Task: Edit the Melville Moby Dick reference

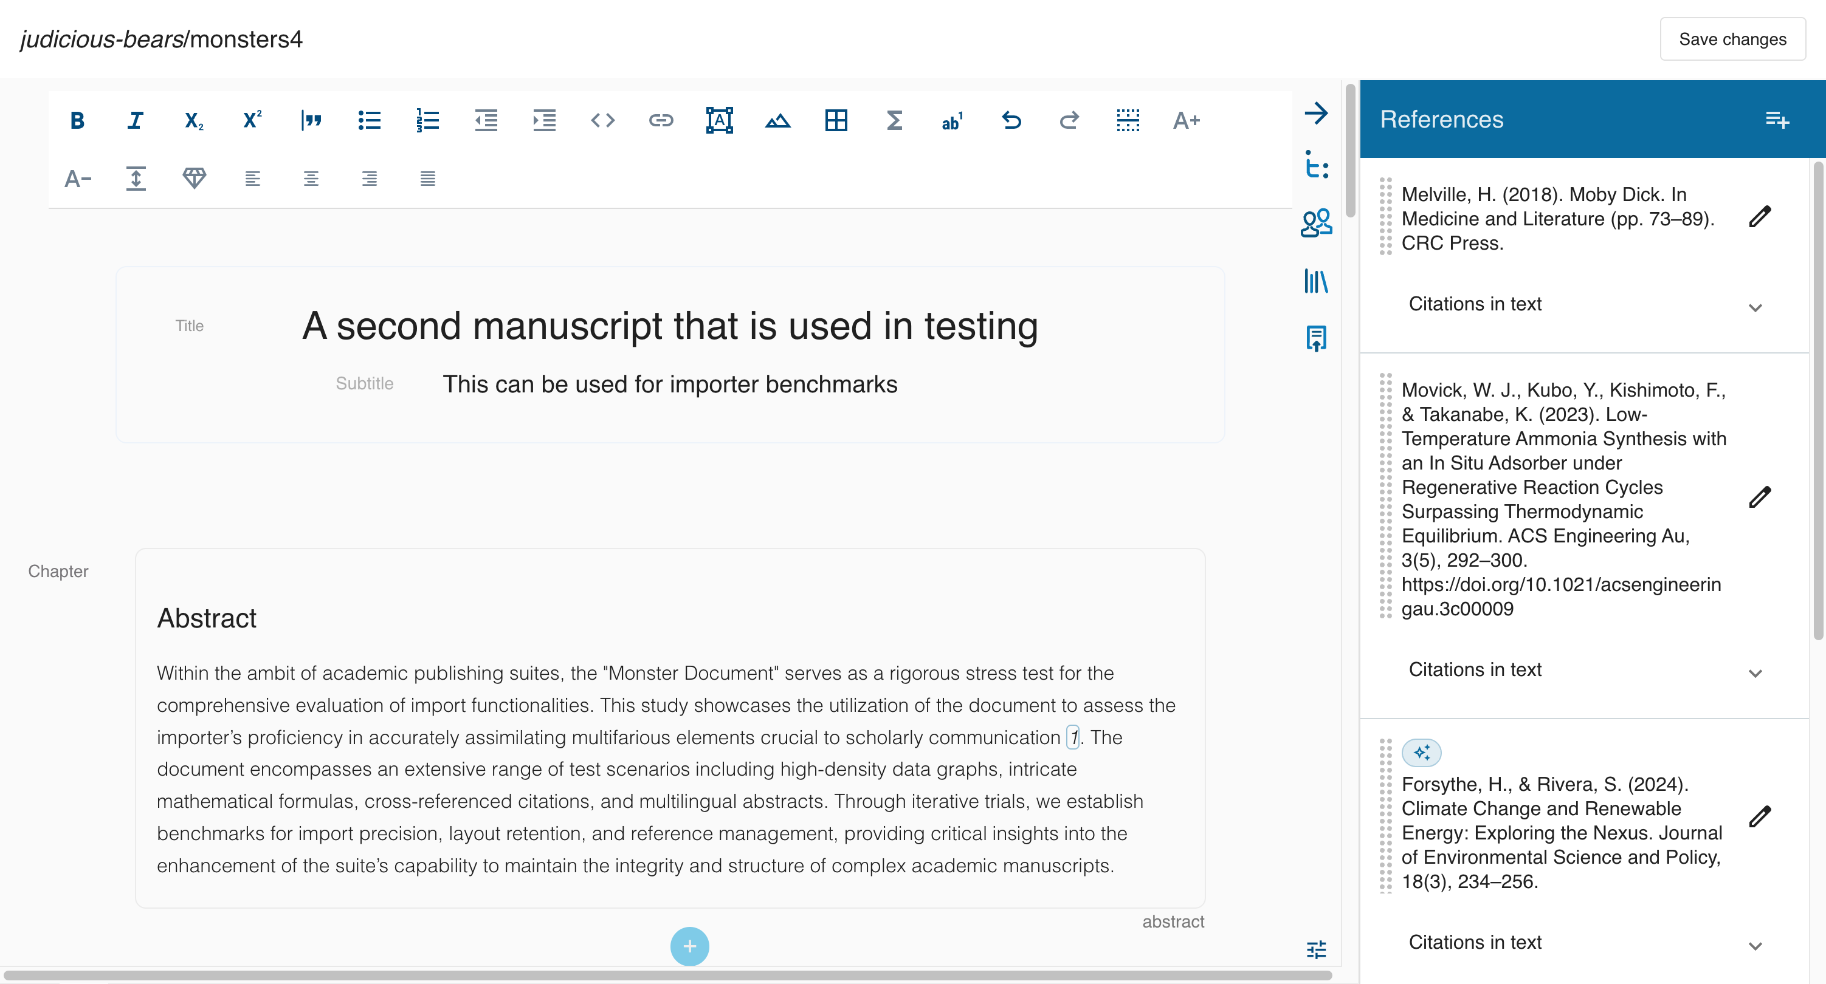Action: pos(1762,216)
